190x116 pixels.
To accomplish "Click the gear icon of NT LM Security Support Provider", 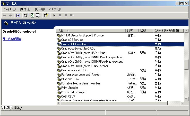I will click(59, 35).
